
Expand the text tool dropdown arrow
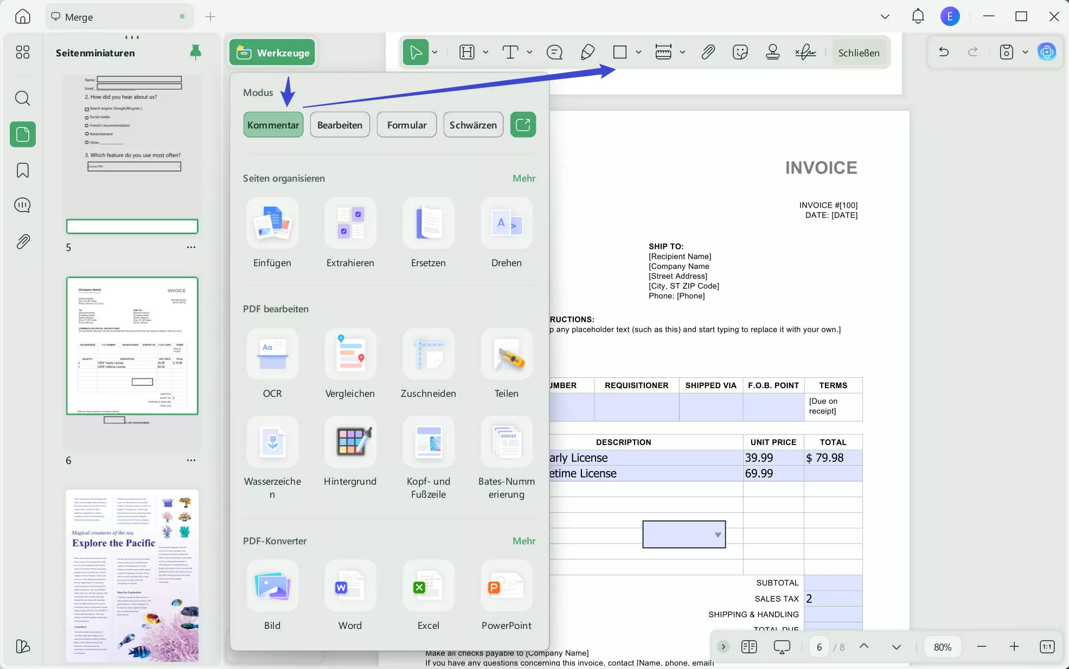pyautogui.click(x=529, y=52)
